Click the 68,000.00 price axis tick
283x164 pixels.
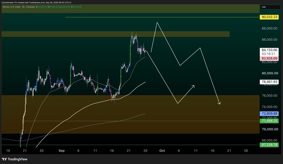[x=269, y=140]
